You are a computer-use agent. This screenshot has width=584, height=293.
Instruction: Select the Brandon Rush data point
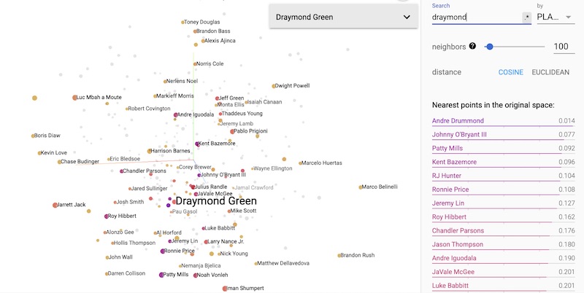pyautogui.click(x=339, y=255)
